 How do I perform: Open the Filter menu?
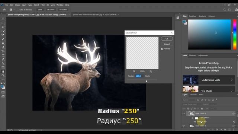pos(42,5)
